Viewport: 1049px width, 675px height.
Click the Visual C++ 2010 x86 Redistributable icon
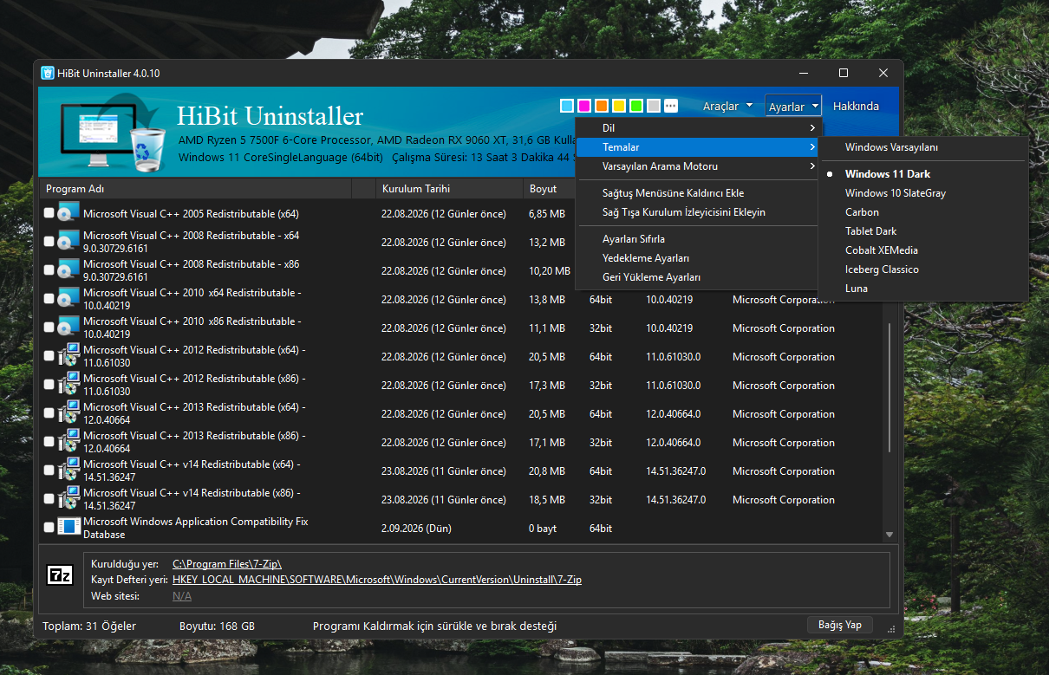(x=68, y=328)
